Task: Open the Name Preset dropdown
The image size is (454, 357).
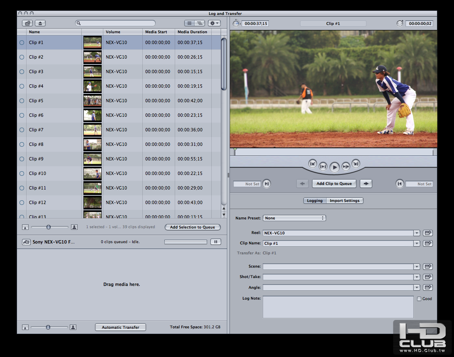Action: click(294, 218)
